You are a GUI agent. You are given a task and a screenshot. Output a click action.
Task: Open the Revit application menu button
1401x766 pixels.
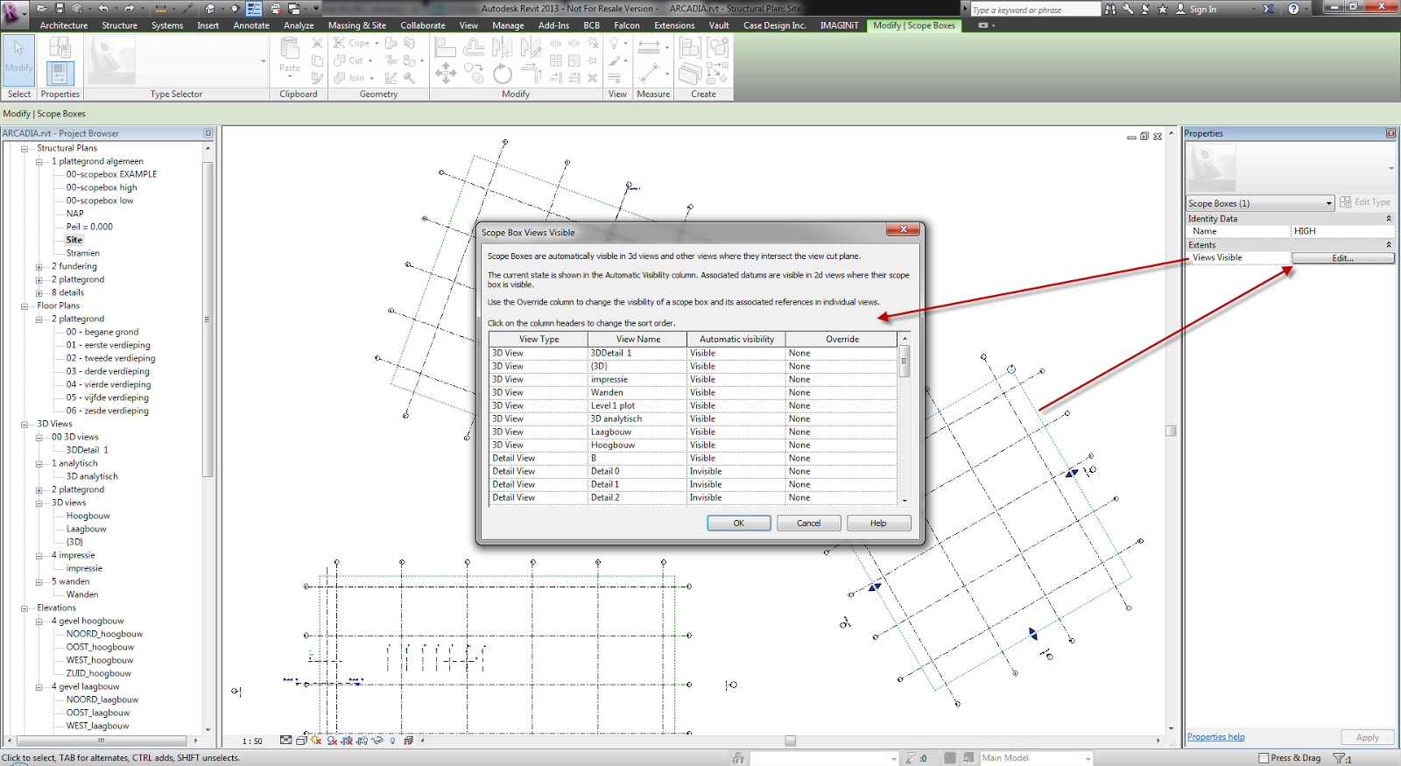point(15,13)
